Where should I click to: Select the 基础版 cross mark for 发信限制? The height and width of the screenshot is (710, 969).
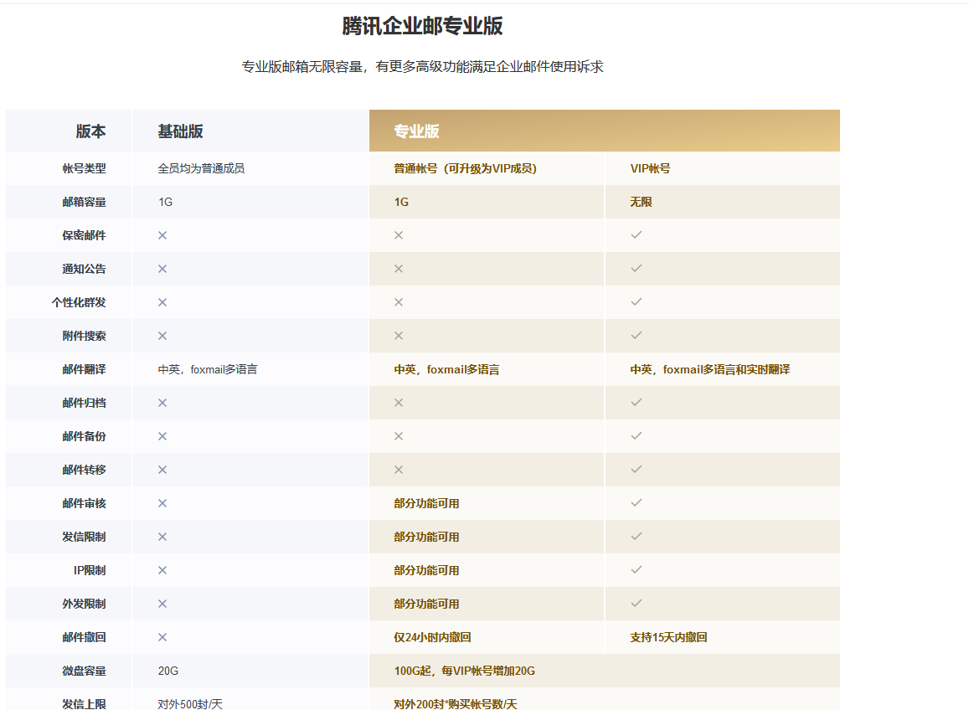162,537
